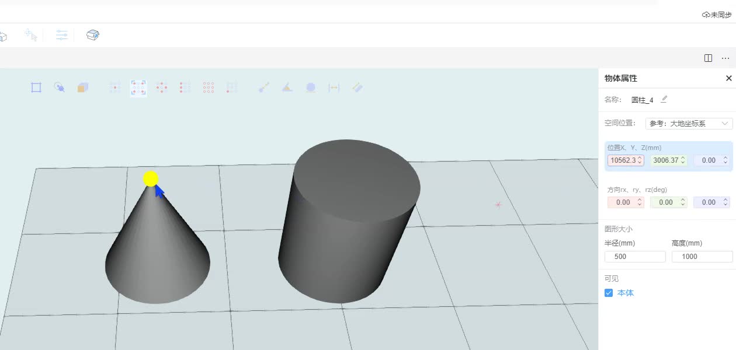The image size is (736, 350).
Task: Click the pencil edit icon beside 圆柱_4
Action: coord(664,99)
